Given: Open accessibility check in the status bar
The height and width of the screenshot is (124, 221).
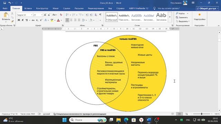Looking at the screenshot, I should (x=80, y=114).
